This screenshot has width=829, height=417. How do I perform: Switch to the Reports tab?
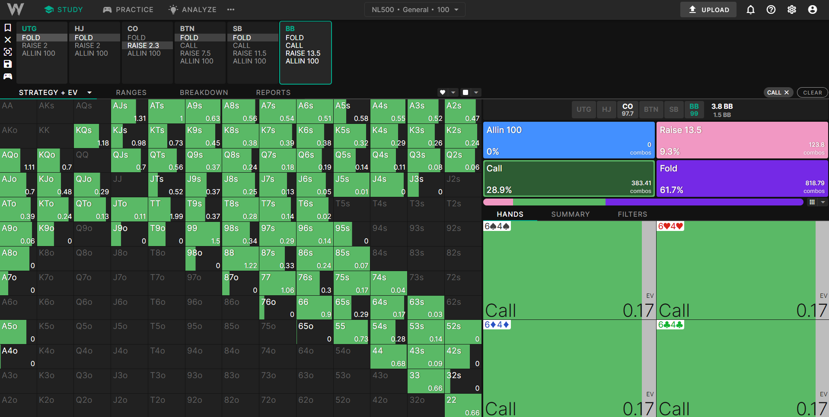[x=273, y=92]
